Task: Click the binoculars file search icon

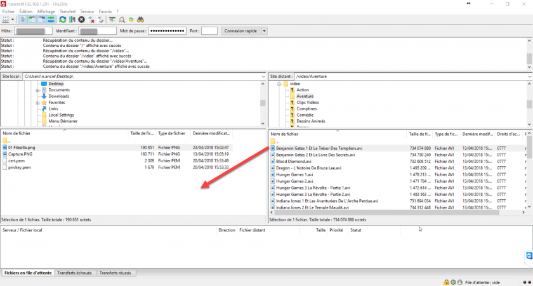Action: pyautogui.click(x=140, y=20)
